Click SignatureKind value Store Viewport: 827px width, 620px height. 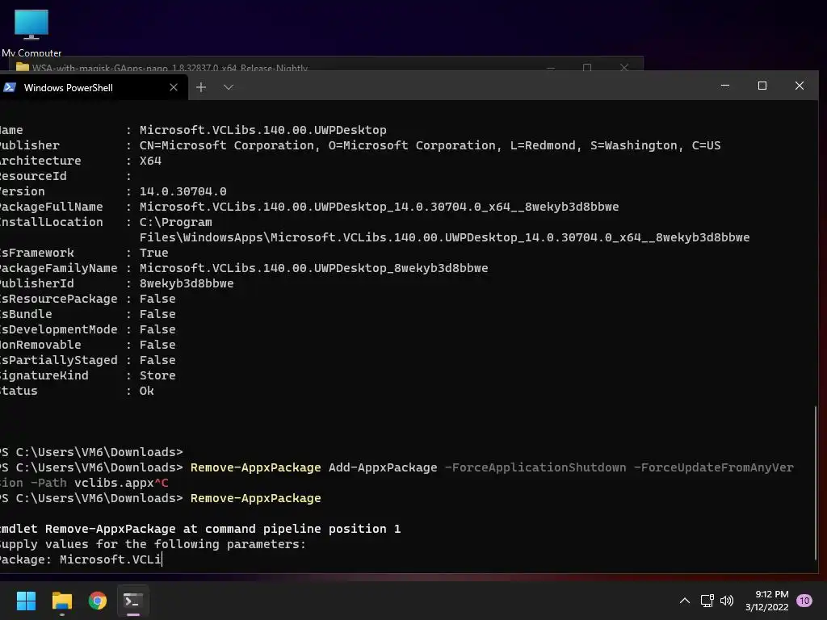(x=157, y=375)
